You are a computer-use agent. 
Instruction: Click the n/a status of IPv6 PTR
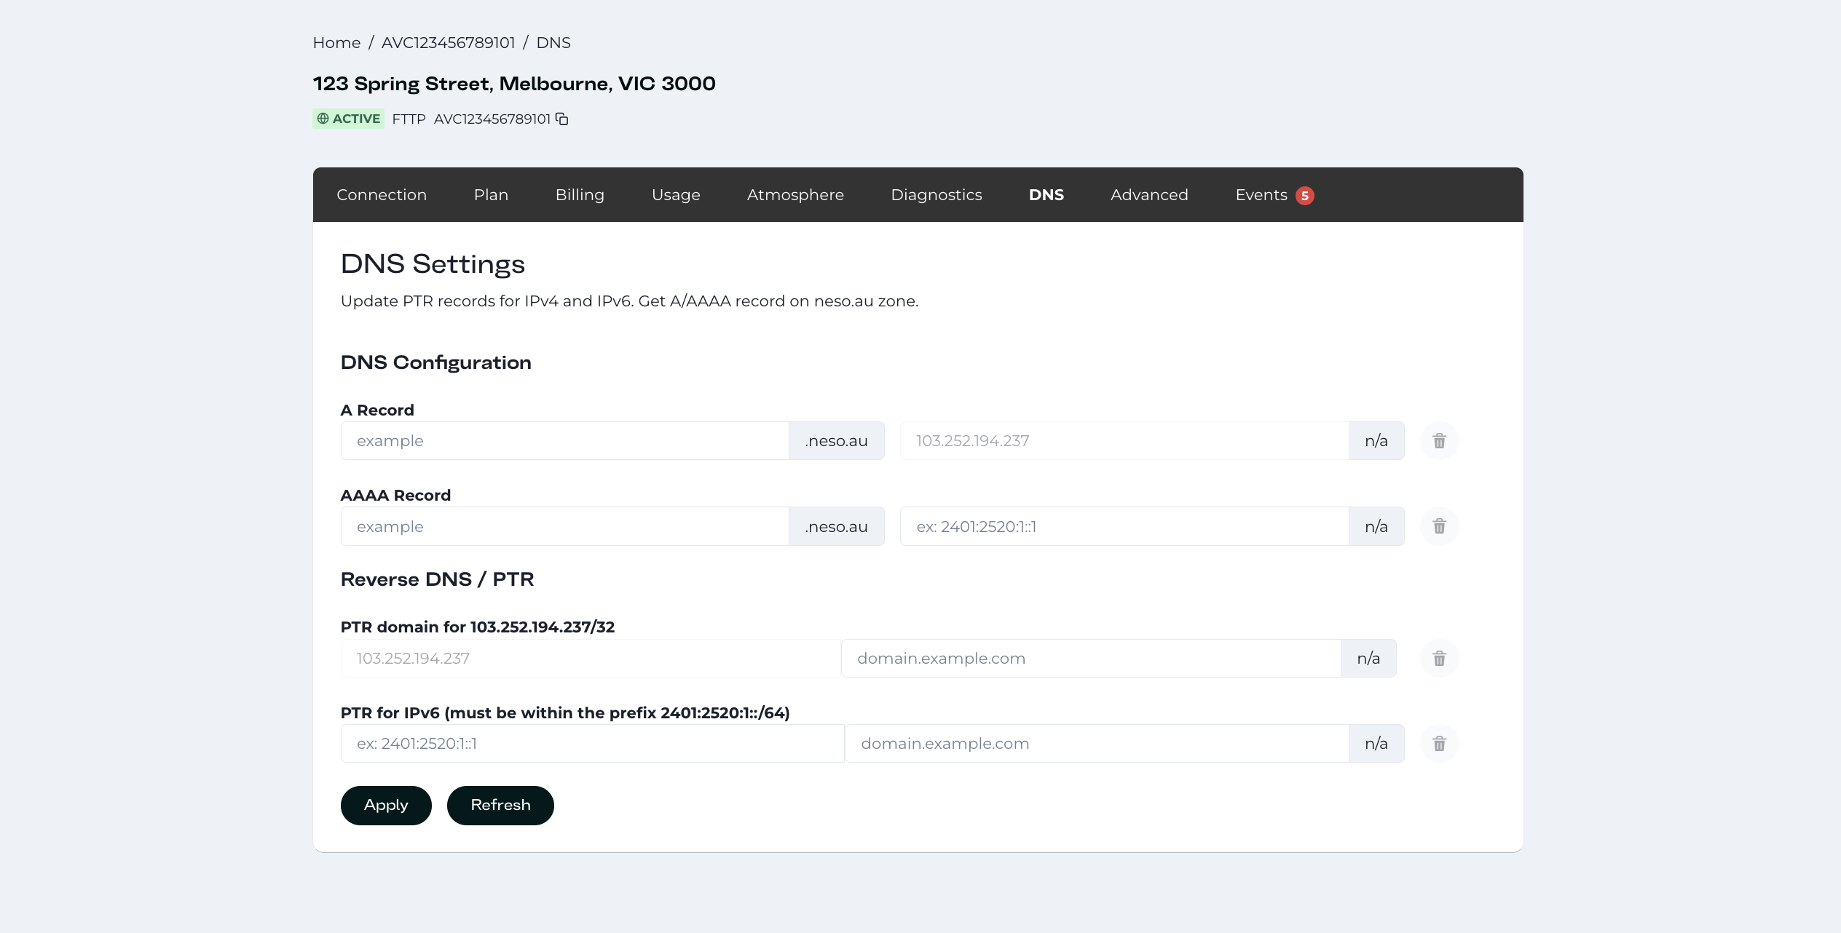tap(1376, 744)
